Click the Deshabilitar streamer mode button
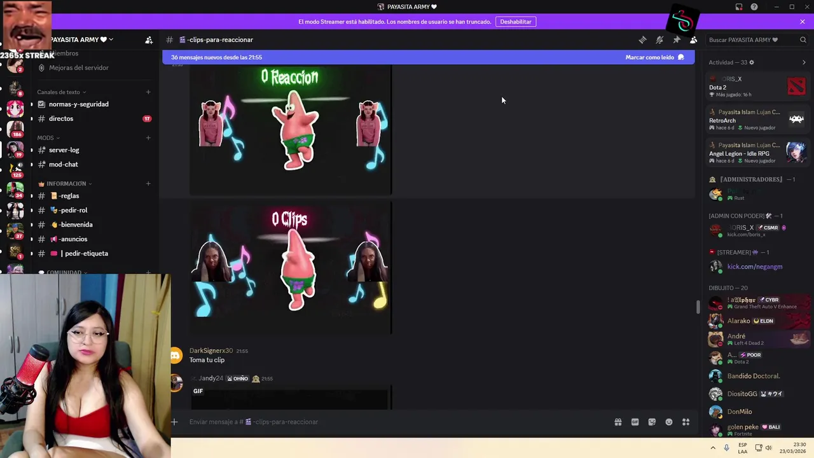814x458 pixels. [516, 22]
